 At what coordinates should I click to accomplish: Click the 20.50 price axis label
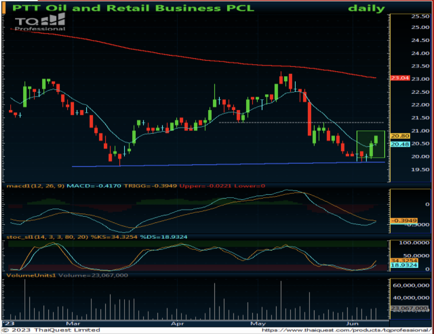pyautogui.click(x=420, y=144)
